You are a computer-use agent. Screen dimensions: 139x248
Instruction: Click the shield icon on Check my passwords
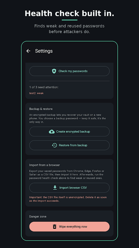(x=54, y=71)
